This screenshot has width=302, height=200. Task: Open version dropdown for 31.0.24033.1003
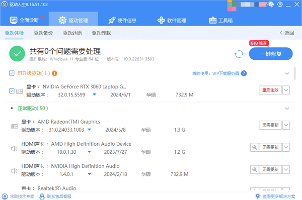90,130
